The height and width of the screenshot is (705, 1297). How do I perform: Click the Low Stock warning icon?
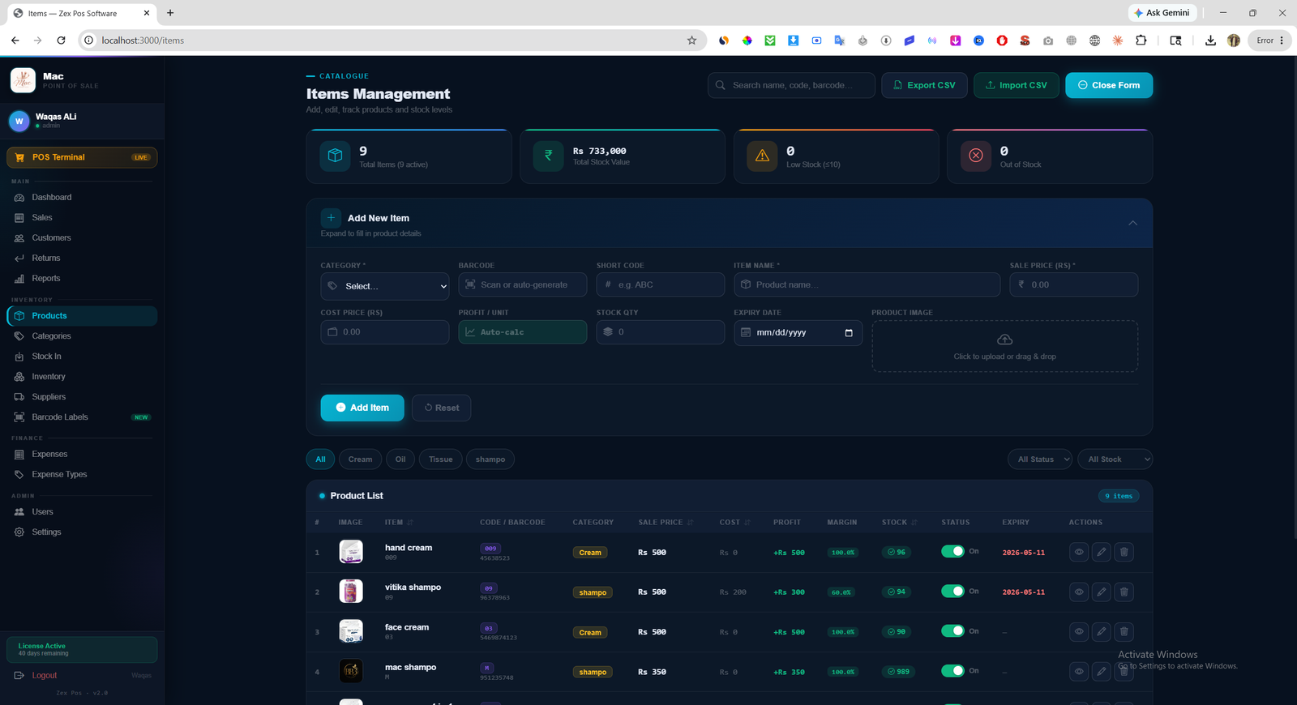click(762, 156)
